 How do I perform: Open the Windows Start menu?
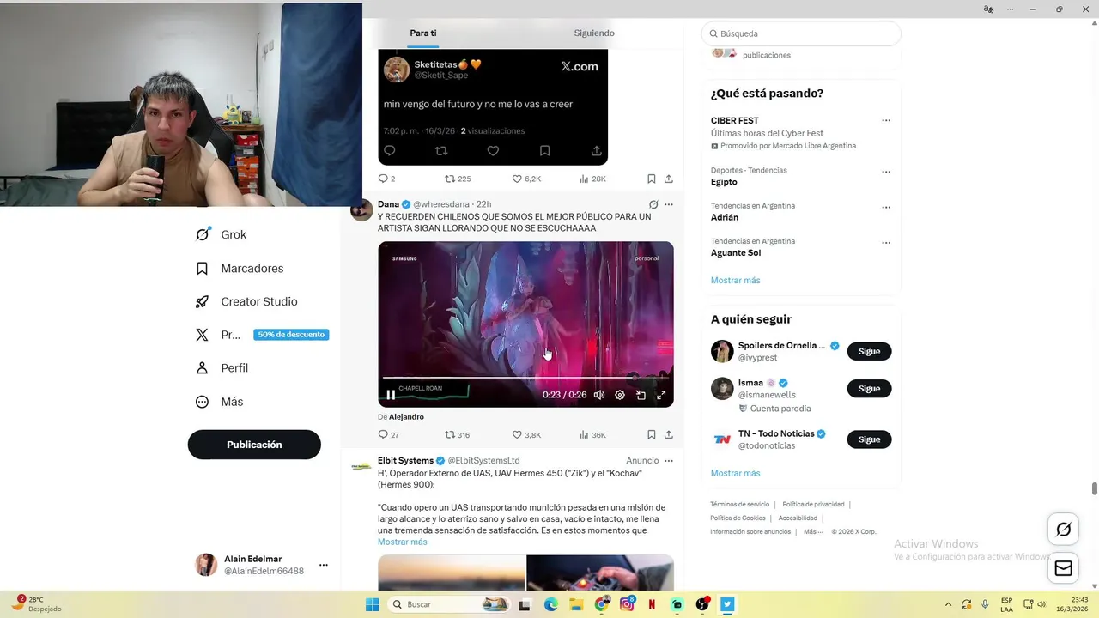[x=372, y=604]
